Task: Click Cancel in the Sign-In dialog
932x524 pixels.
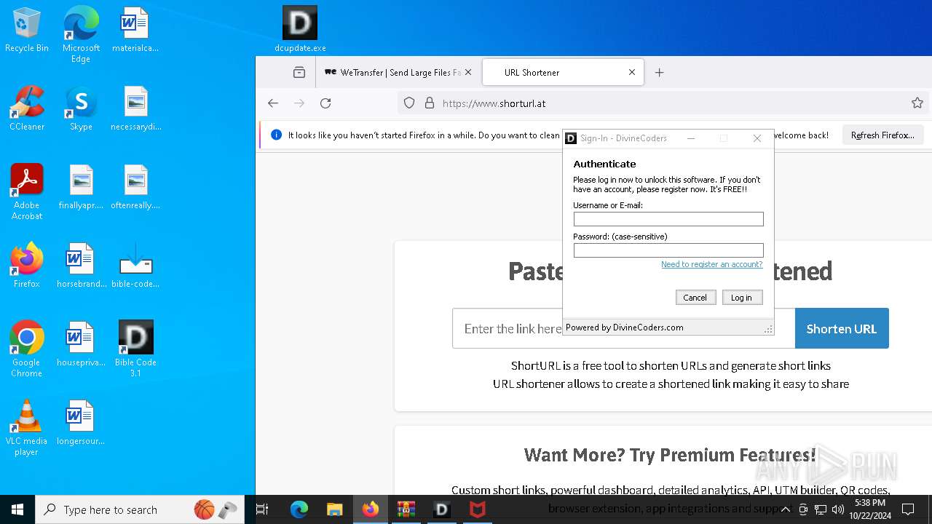Action: point(695,297)
